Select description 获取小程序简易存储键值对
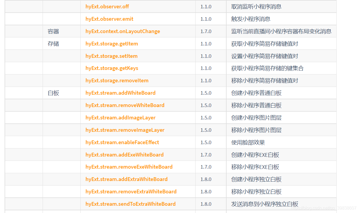Screen dimensions: 359x213 point(265,44)
